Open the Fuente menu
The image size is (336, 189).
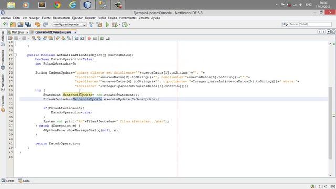click(x=46, y=18)
